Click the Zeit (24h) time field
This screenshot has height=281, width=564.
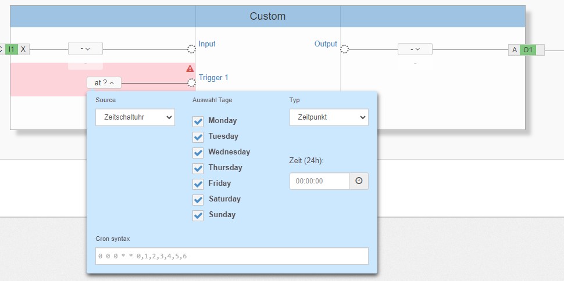click(319, 181)
